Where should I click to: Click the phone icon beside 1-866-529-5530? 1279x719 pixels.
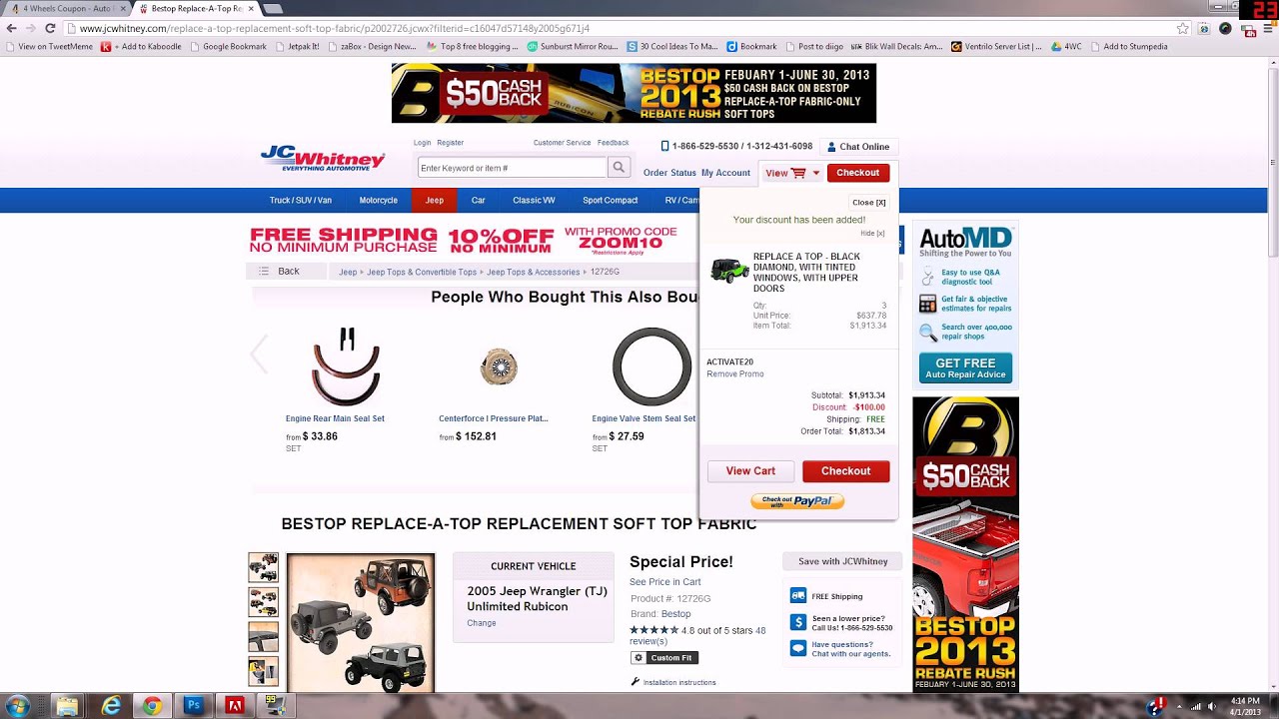(665, 146)
